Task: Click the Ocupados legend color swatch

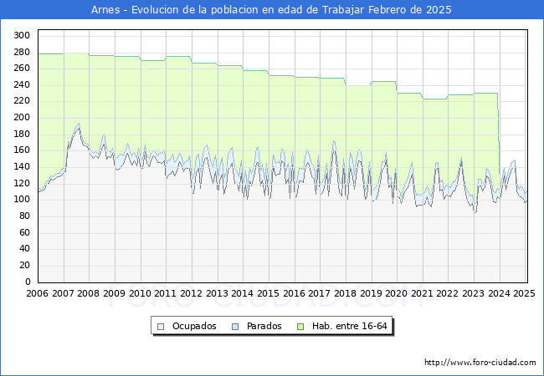Action: 161,327
